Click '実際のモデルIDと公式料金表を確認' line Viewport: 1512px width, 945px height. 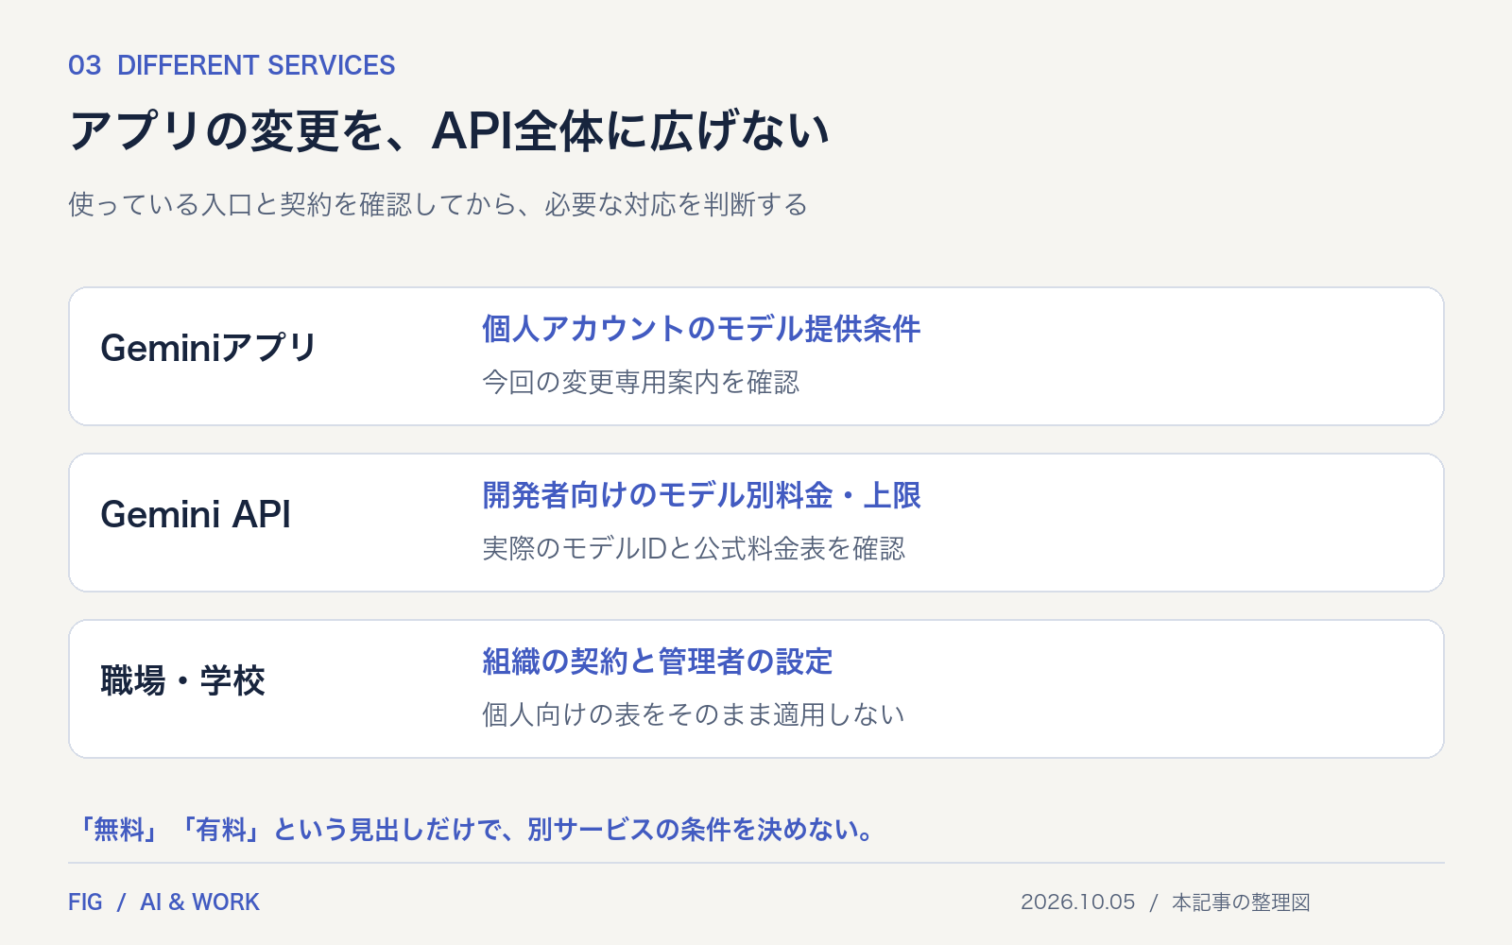click(x=694, y=548)
